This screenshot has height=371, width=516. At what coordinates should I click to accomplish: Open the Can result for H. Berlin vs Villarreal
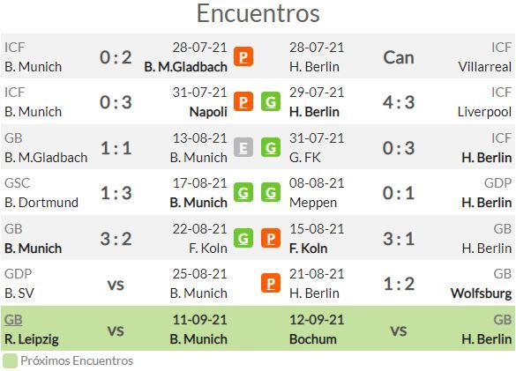point(399,57)
